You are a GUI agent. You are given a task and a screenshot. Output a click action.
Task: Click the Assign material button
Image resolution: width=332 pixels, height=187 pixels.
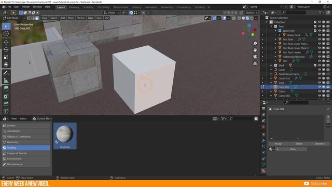pos(279,144)
